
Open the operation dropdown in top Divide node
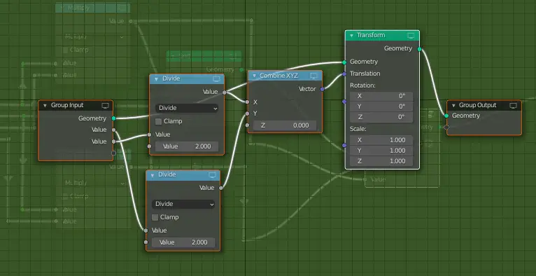(187, 108)
